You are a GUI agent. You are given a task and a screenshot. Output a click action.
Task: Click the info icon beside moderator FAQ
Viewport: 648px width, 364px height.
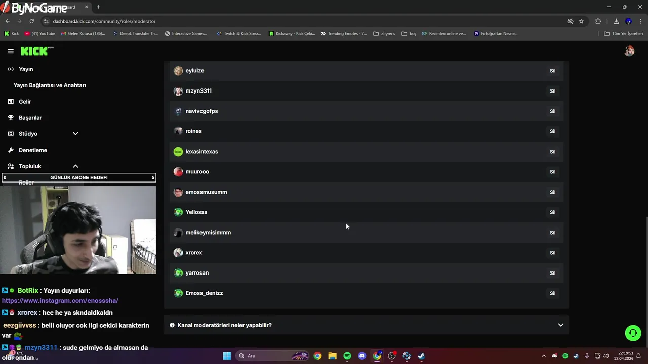pos(172,325)
